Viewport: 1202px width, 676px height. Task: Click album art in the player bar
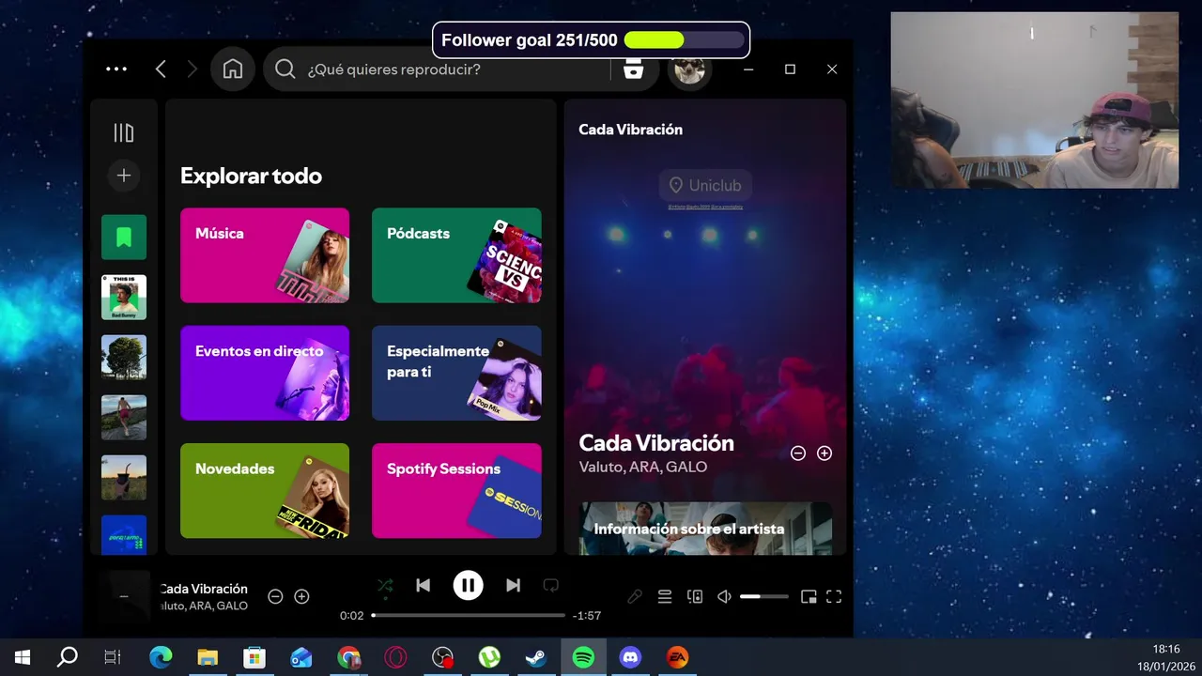(124, 596)
